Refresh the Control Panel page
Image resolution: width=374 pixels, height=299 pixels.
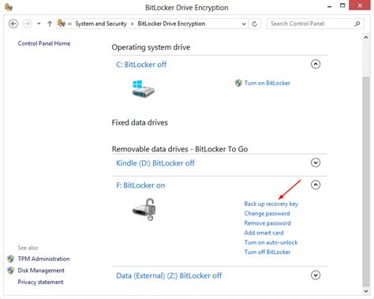[254, 24]
